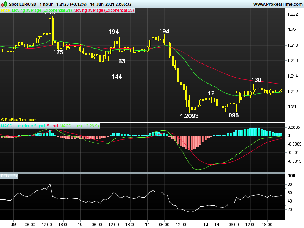Select the Moving average (Exponential 55) legend
The width and height of the screenshot is (304, 228).
104,11
